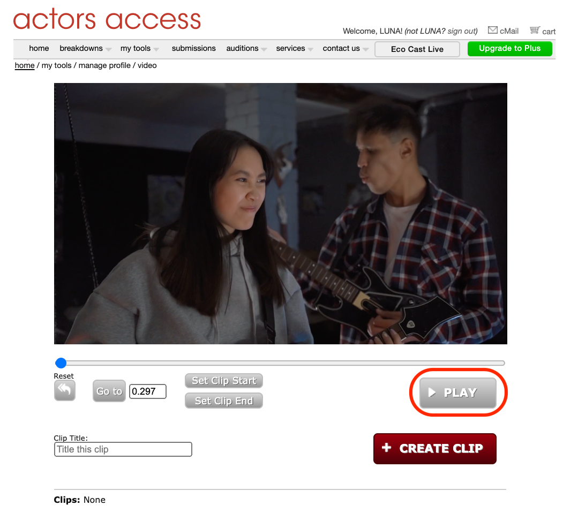Click the Upgrade to Plus button
The image size is (563, 528).
coord(510,48)
